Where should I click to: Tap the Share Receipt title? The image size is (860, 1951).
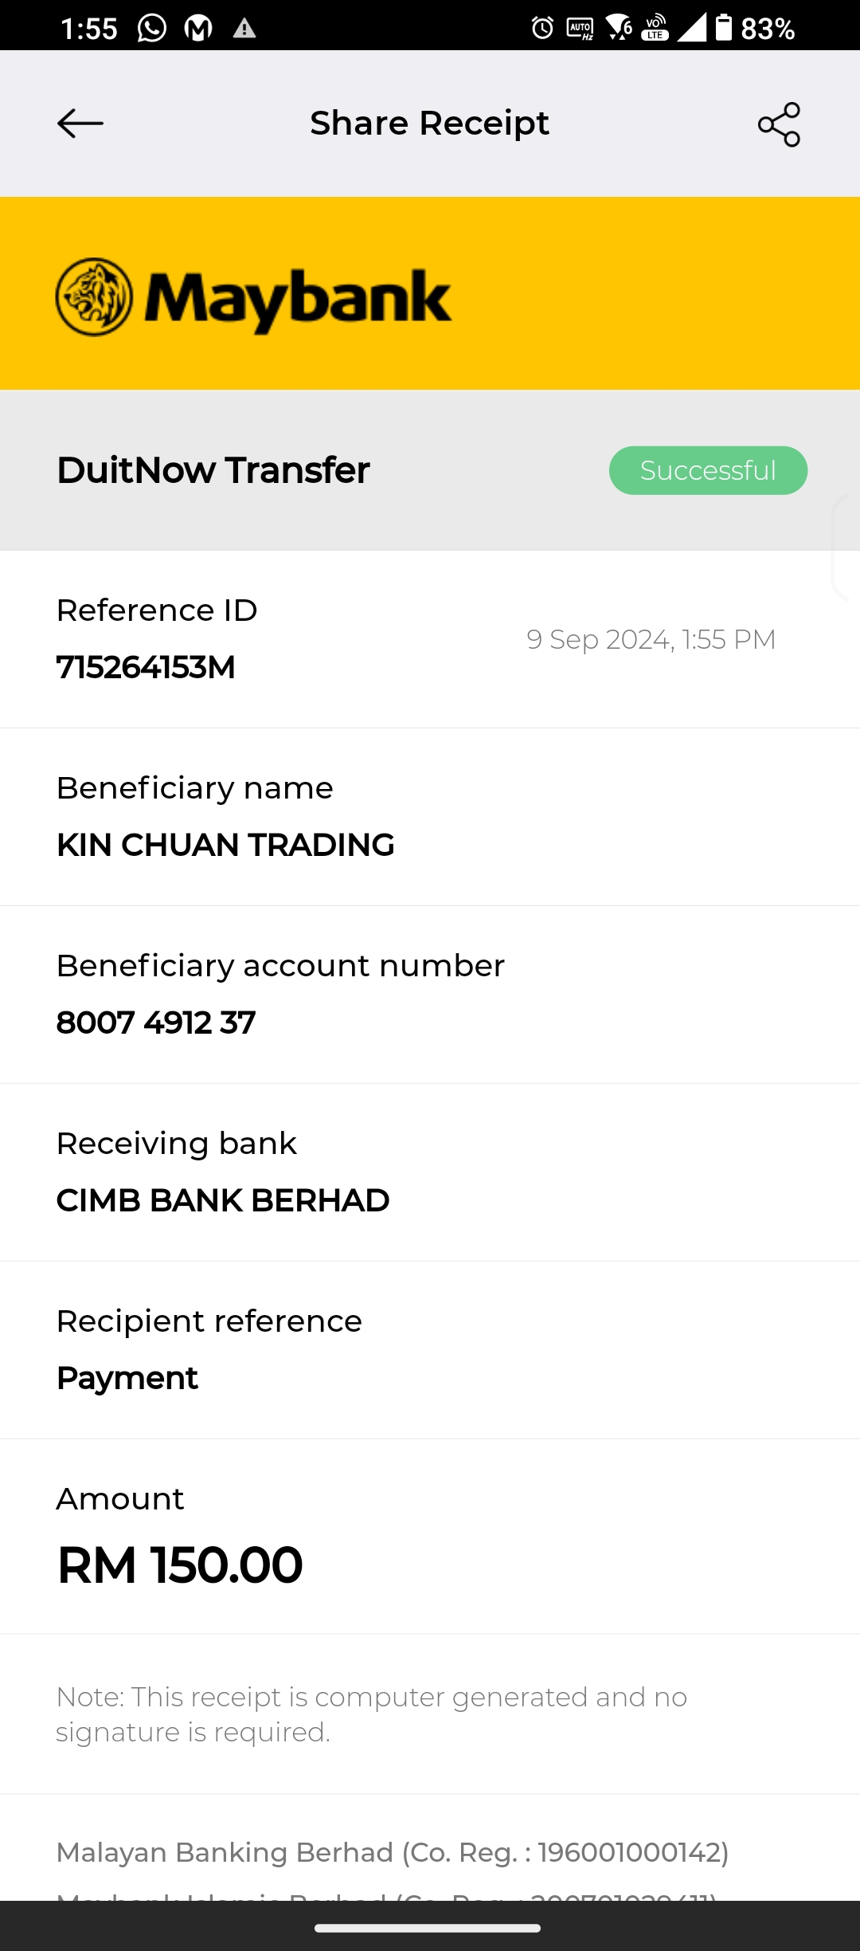(429, 124)
